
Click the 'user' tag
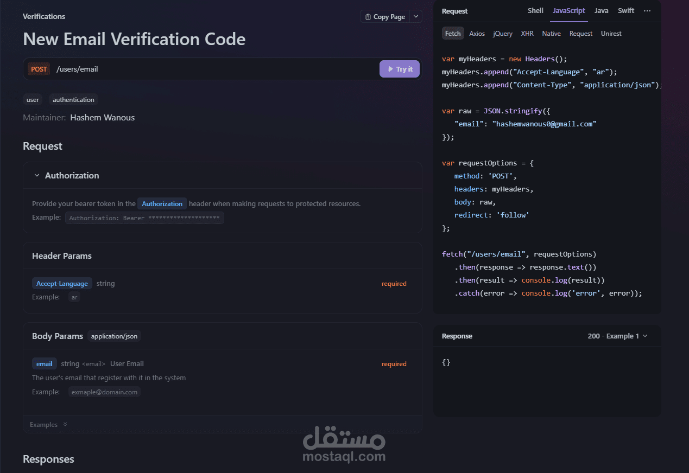33,99
